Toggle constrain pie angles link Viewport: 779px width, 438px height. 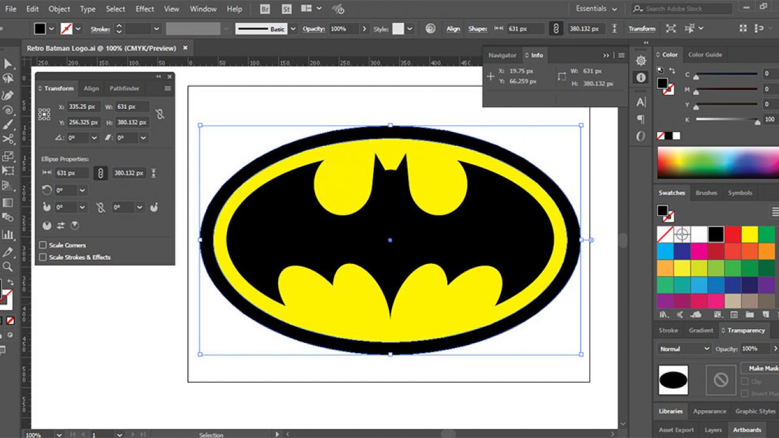(x=100, y=207)
